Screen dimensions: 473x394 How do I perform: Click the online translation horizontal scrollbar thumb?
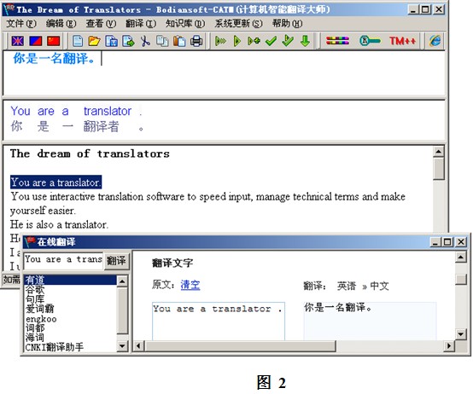240,345
